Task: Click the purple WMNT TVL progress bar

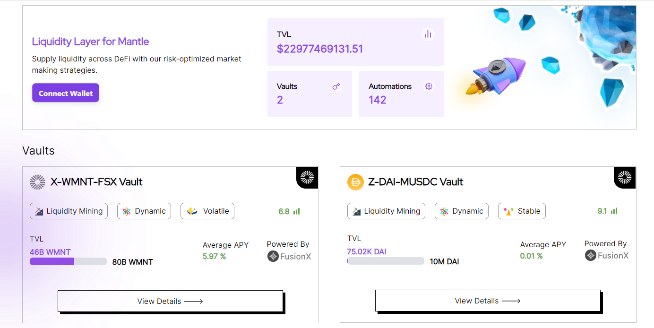Action: tap(52, 261)
